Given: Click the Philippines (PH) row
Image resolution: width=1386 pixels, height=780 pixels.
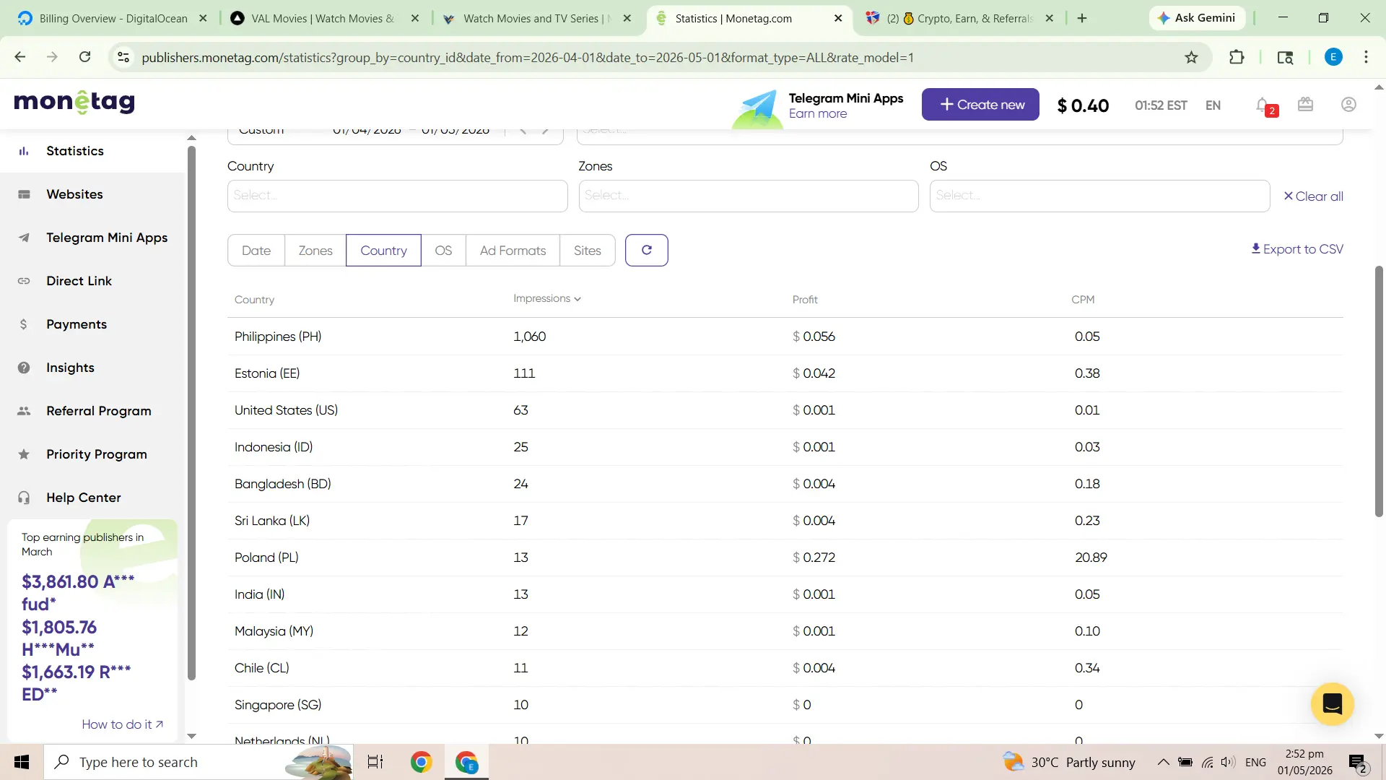Looking at the screenshot, I should point(785,337).
